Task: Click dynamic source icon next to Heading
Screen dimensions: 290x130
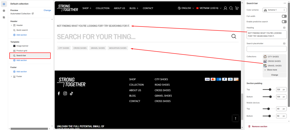Action: coord(284,28)
